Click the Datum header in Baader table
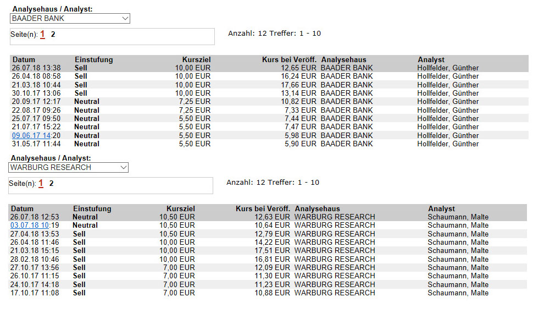Screen dimensions: 533x319 coord(23,59)
